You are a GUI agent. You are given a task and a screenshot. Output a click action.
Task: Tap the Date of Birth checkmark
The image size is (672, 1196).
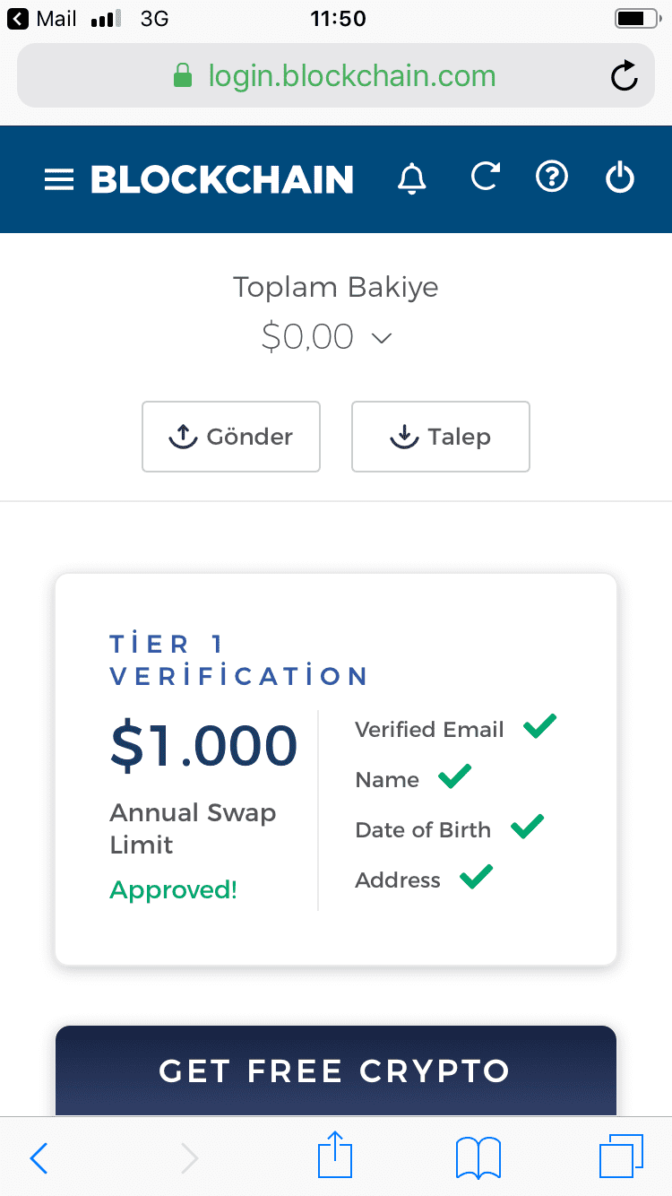[x=528, y=827]
